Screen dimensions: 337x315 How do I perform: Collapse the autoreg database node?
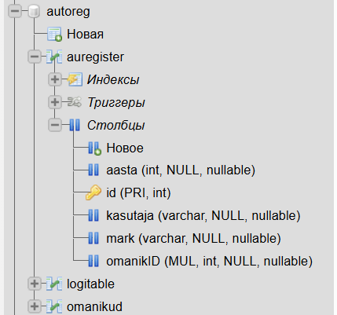pyautogui.click(x=15, y=11)
